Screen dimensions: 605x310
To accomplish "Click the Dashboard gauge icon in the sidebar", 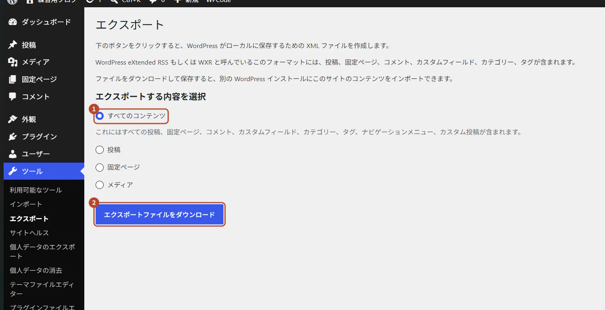I will (13, 22).
